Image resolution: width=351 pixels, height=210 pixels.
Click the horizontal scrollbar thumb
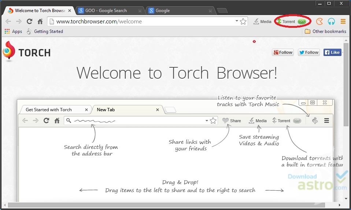[x=166, y=205]
